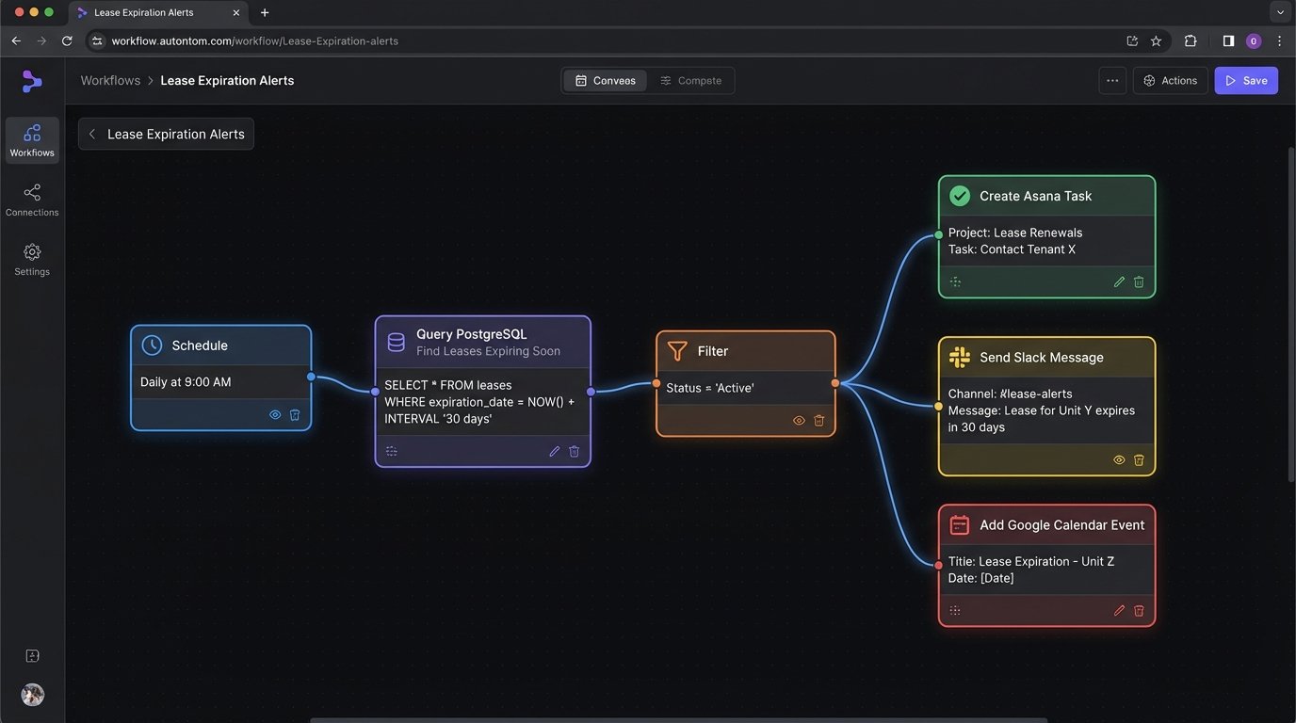Go to Workflows breadcrumb link
1296x723 pixels.
coord(110,81)
